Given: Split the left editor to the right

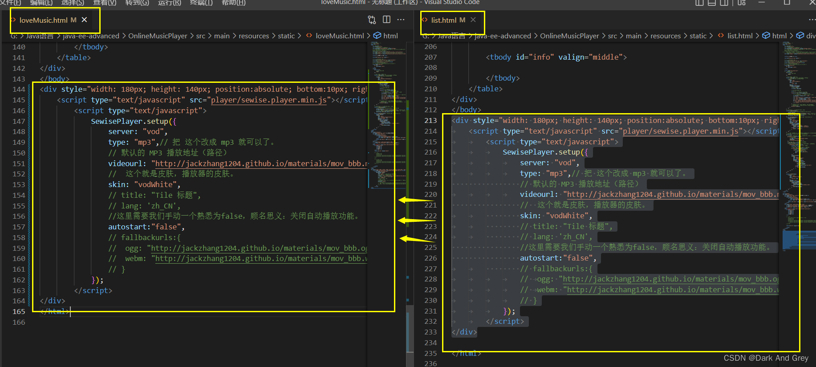Looking at the screenshot, I should point(386,20).
